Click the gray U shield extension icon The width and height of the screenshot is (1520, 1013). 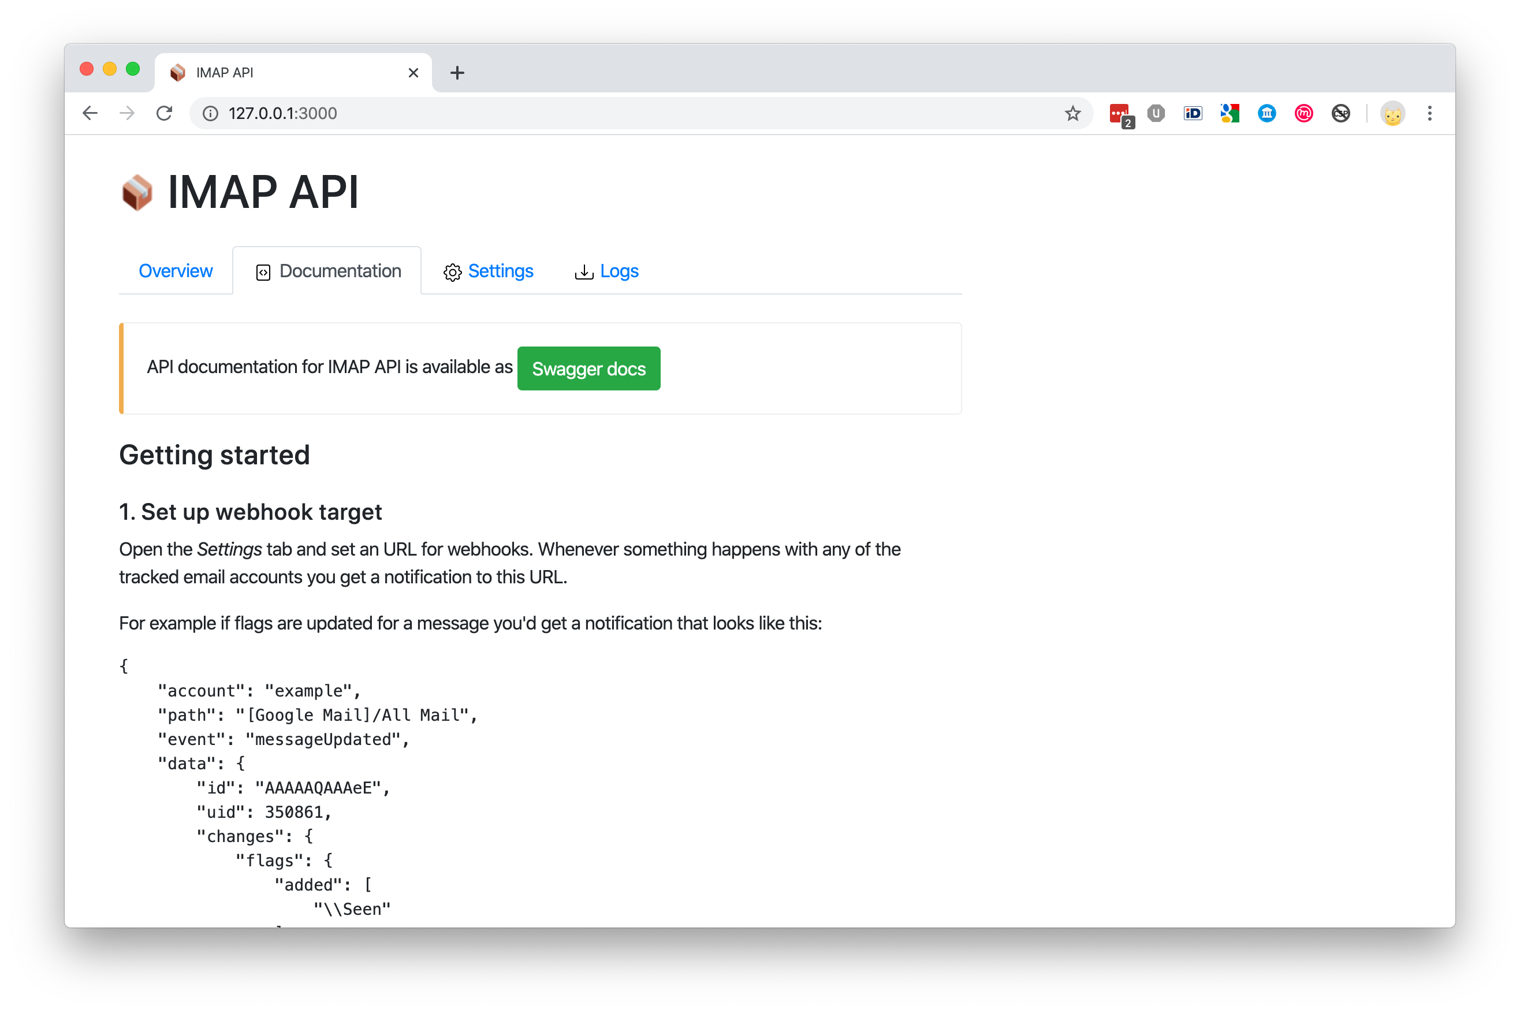[1156, 114]
